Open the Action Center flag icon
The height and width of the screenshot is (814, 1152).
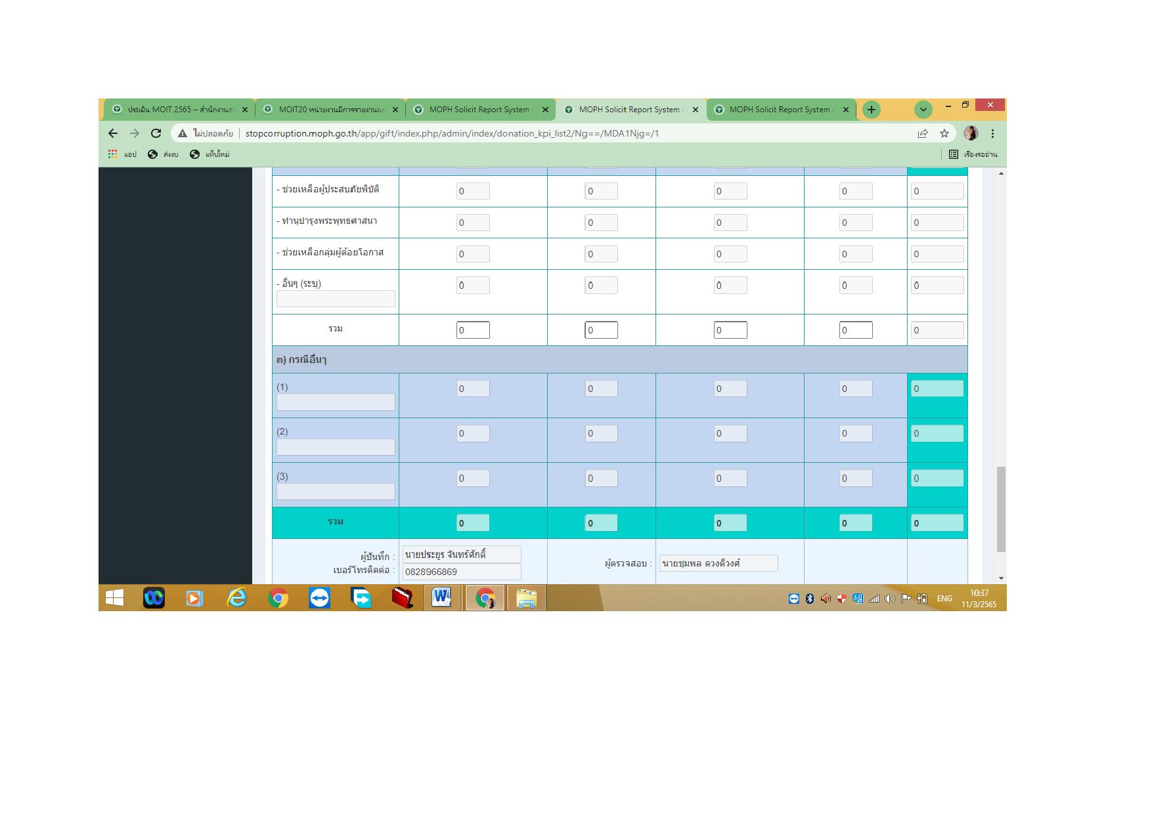pos(906,598)
